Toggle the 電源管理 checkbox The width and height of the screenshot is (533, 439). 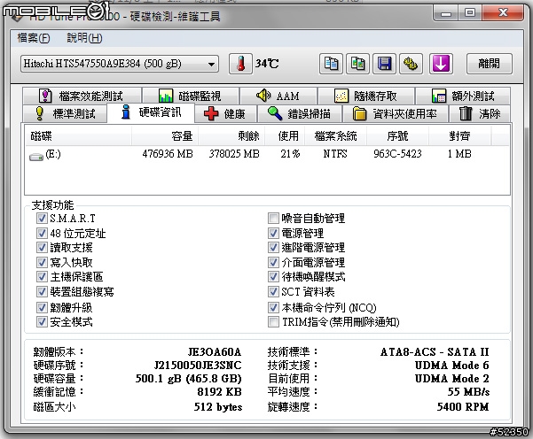273,233
